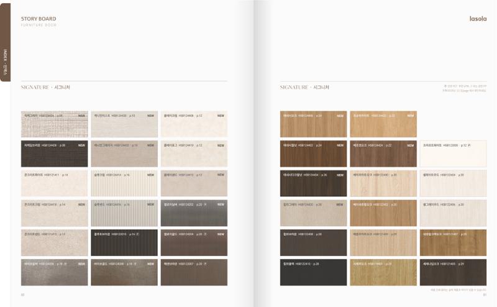
Task: Select the medium tan wood swatch p.30
Action: [x=383, y=213]
